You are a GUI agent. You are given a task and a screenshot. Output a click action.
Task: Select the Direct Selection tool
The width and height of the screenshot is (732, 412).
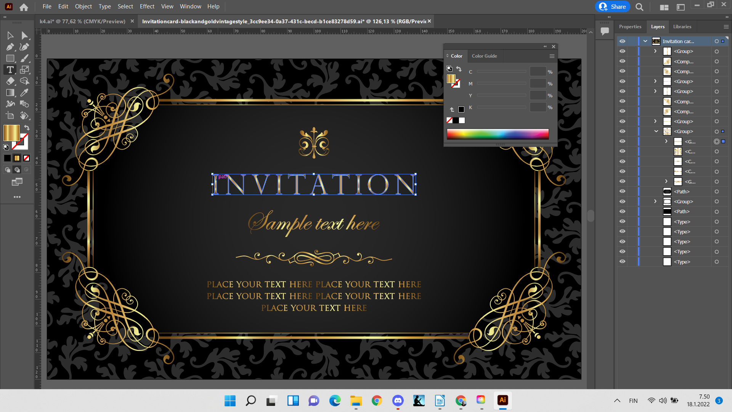coord(24,35)
